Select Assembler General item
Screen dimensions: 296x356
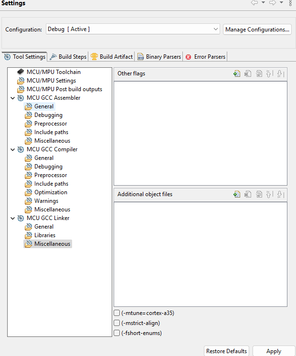pyautogui.click(x=44, y=106)
